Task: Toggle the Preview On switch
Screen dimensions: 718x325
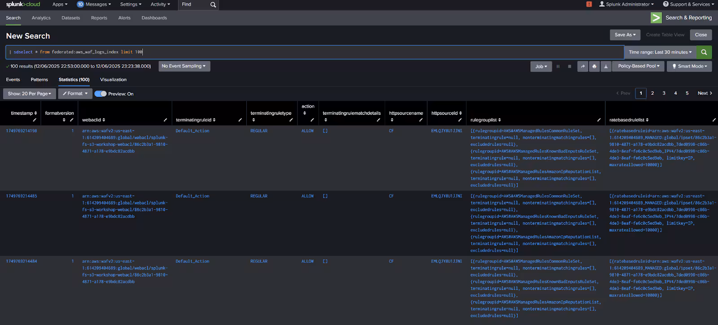Action: click(101, 94)
